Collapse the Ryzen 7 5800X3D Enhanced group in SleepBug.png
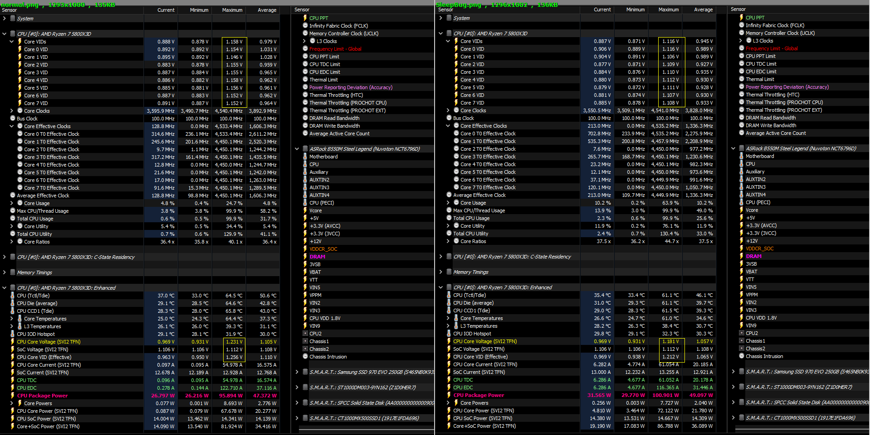Image resolution: width=870 pixels, height=435 pixels. pyautogui.click(x=441, y=287)
